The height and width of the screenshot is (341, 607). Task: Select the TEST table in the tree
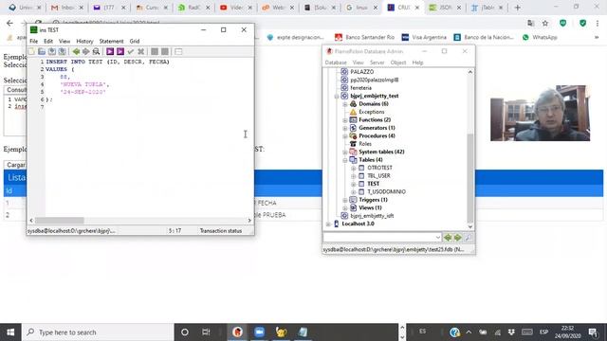tap(373, 184)
